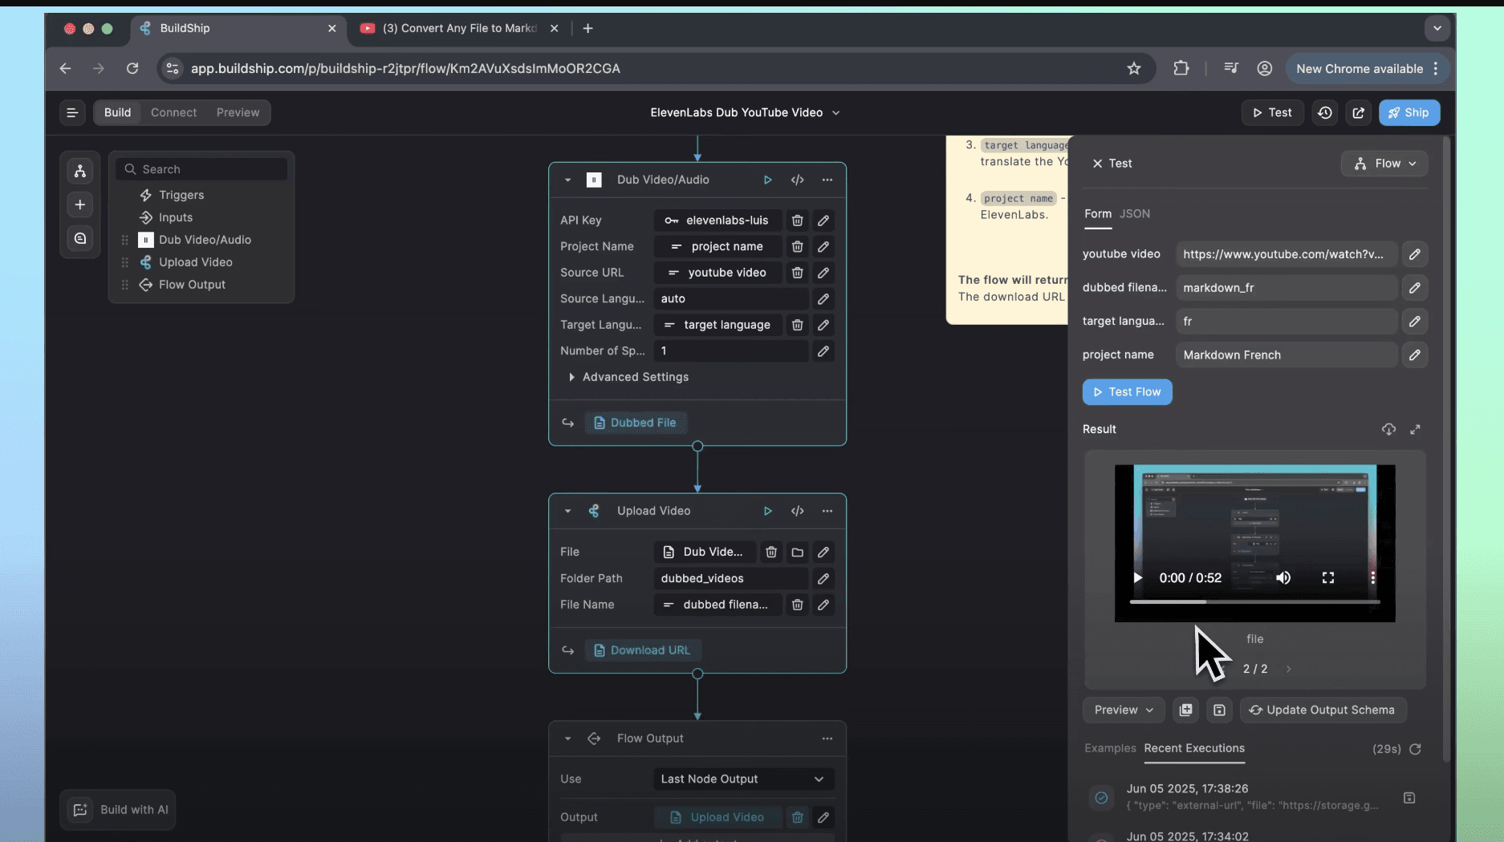View code of Dub Video/Audio node

pos(797,180)
